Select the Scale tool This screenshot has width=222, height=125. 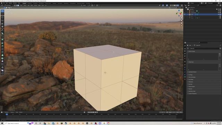pyautogui.click(x=2, y=24)
